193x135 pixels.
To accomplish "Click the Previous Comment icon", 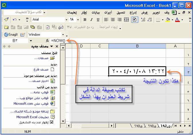I will [13, 27].
